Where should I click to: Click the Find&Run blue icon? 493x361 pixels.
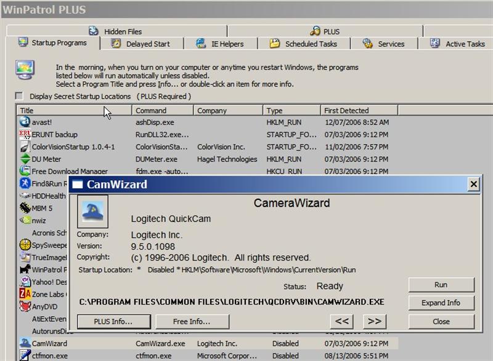pyautogui.click(x=25, y=183)
